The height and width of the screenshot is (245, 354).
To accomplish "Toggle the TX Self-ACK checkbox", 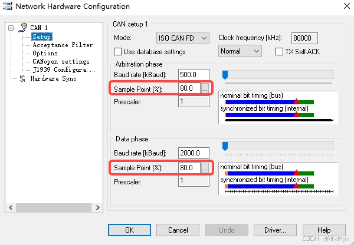I will 279,52.
